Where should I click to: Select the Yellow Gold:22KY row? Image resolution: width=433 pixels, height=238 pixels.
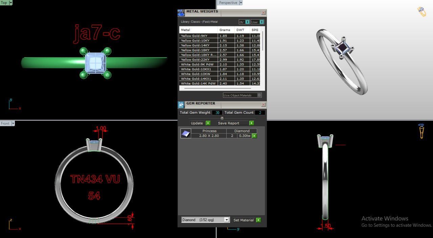(x=220, y=59)
